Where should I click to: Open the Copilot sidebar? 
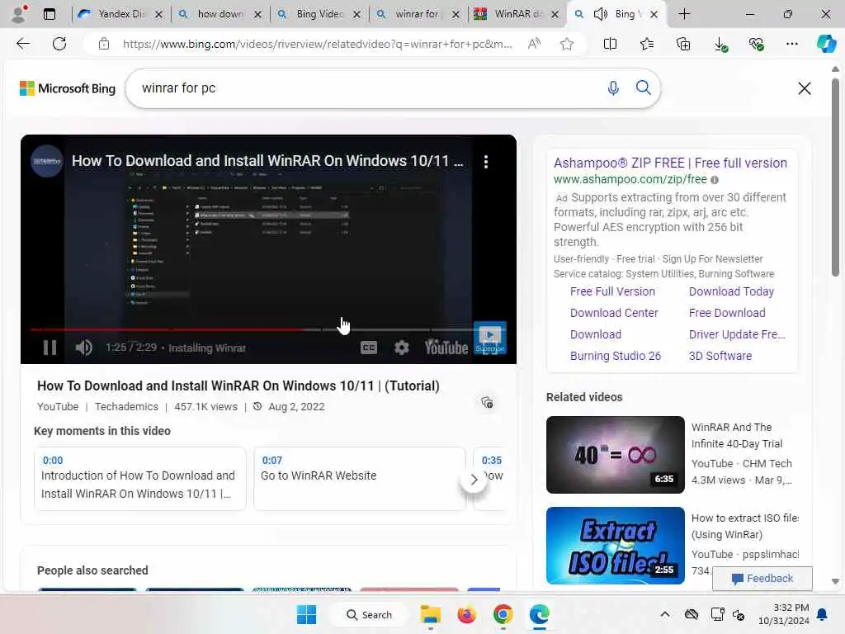pyautogui.click(x=826, y=44)
